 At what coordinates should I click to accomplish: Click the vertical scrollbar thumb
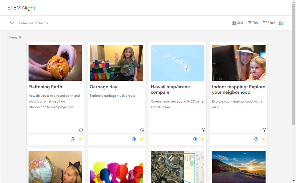coord(294,64)
